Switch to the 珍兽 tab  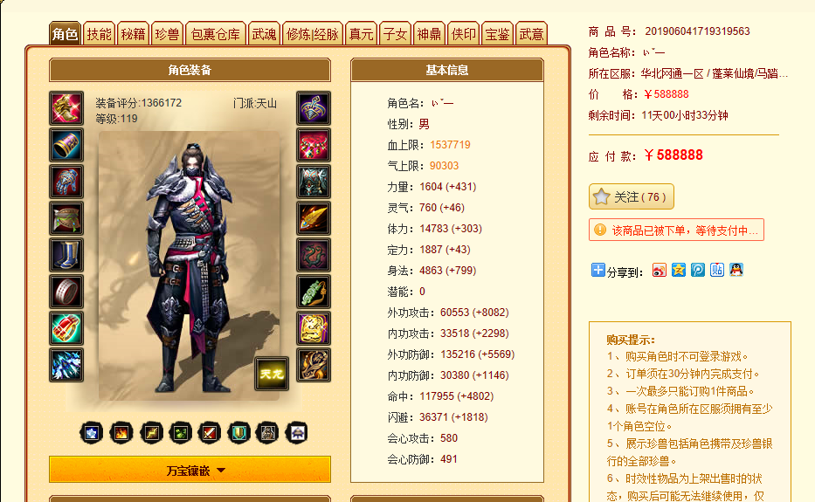click(167, 34)
